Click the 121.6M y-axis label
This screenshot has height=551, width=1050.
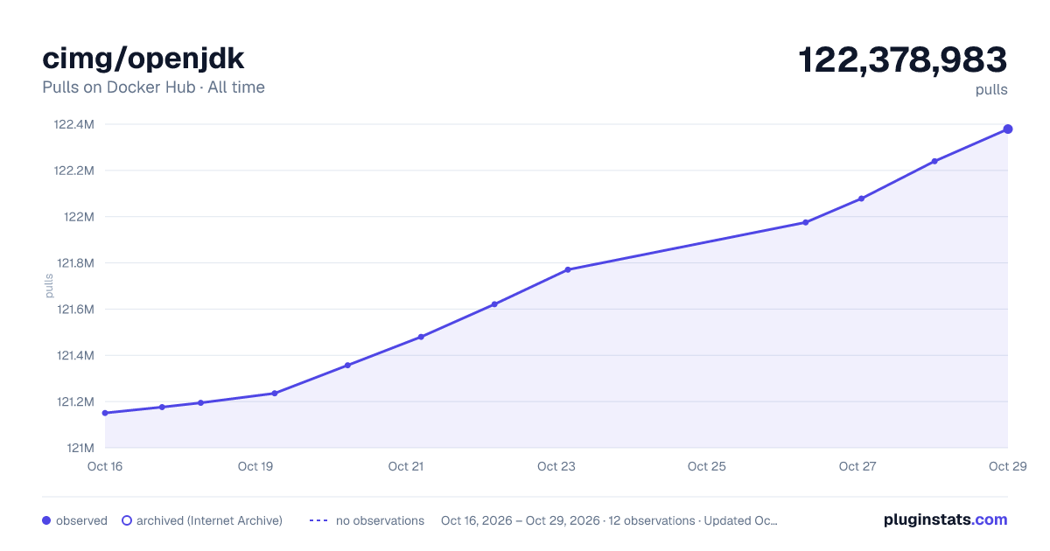(x=75, y=310)
